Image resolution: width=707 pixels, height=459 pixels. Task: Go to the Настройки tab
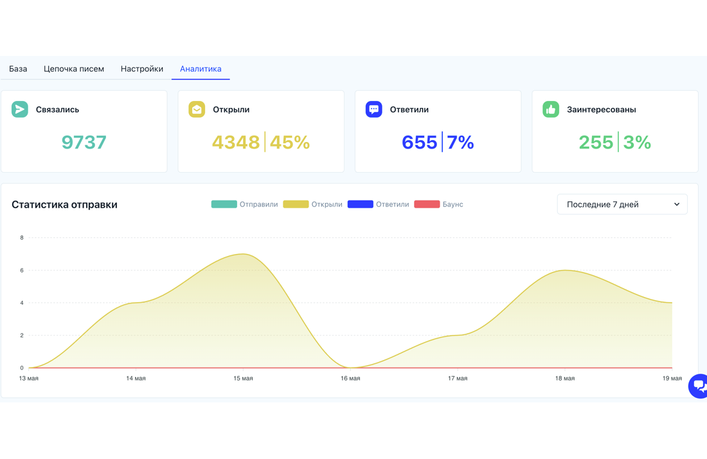pyautogui.click(x=142, y=69)
